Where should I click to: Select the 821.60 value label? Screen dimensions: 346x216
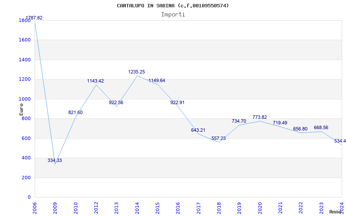point(75,113)
